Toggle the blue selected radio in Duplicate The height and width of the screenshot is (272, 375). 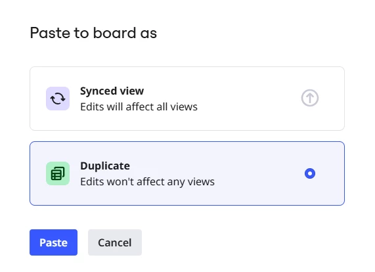pos(310,173)
